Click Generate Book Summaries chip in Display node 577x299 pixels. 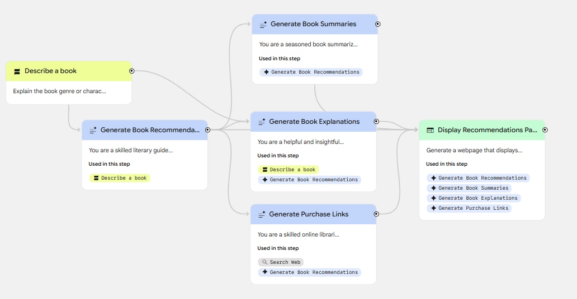[469, 188]
